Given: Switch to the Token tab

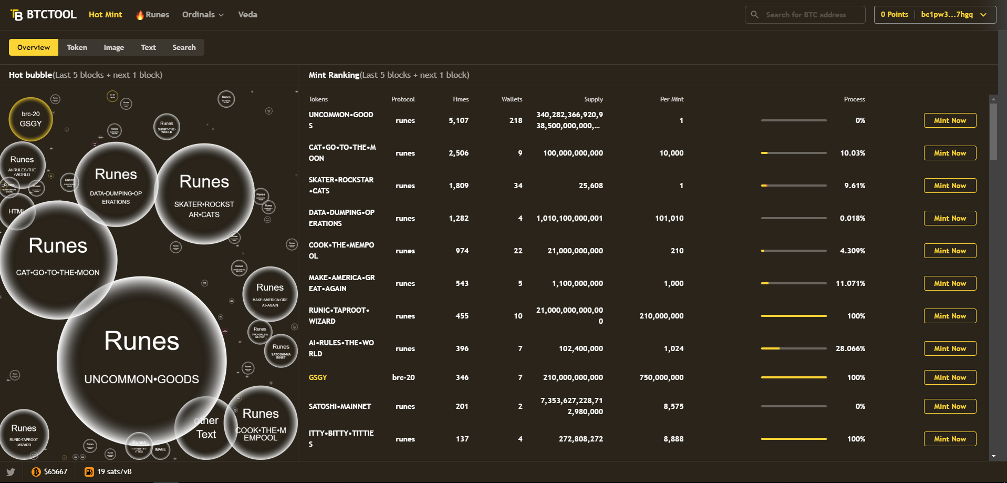Looking at the screenshot, I should (x=77, y=47).
